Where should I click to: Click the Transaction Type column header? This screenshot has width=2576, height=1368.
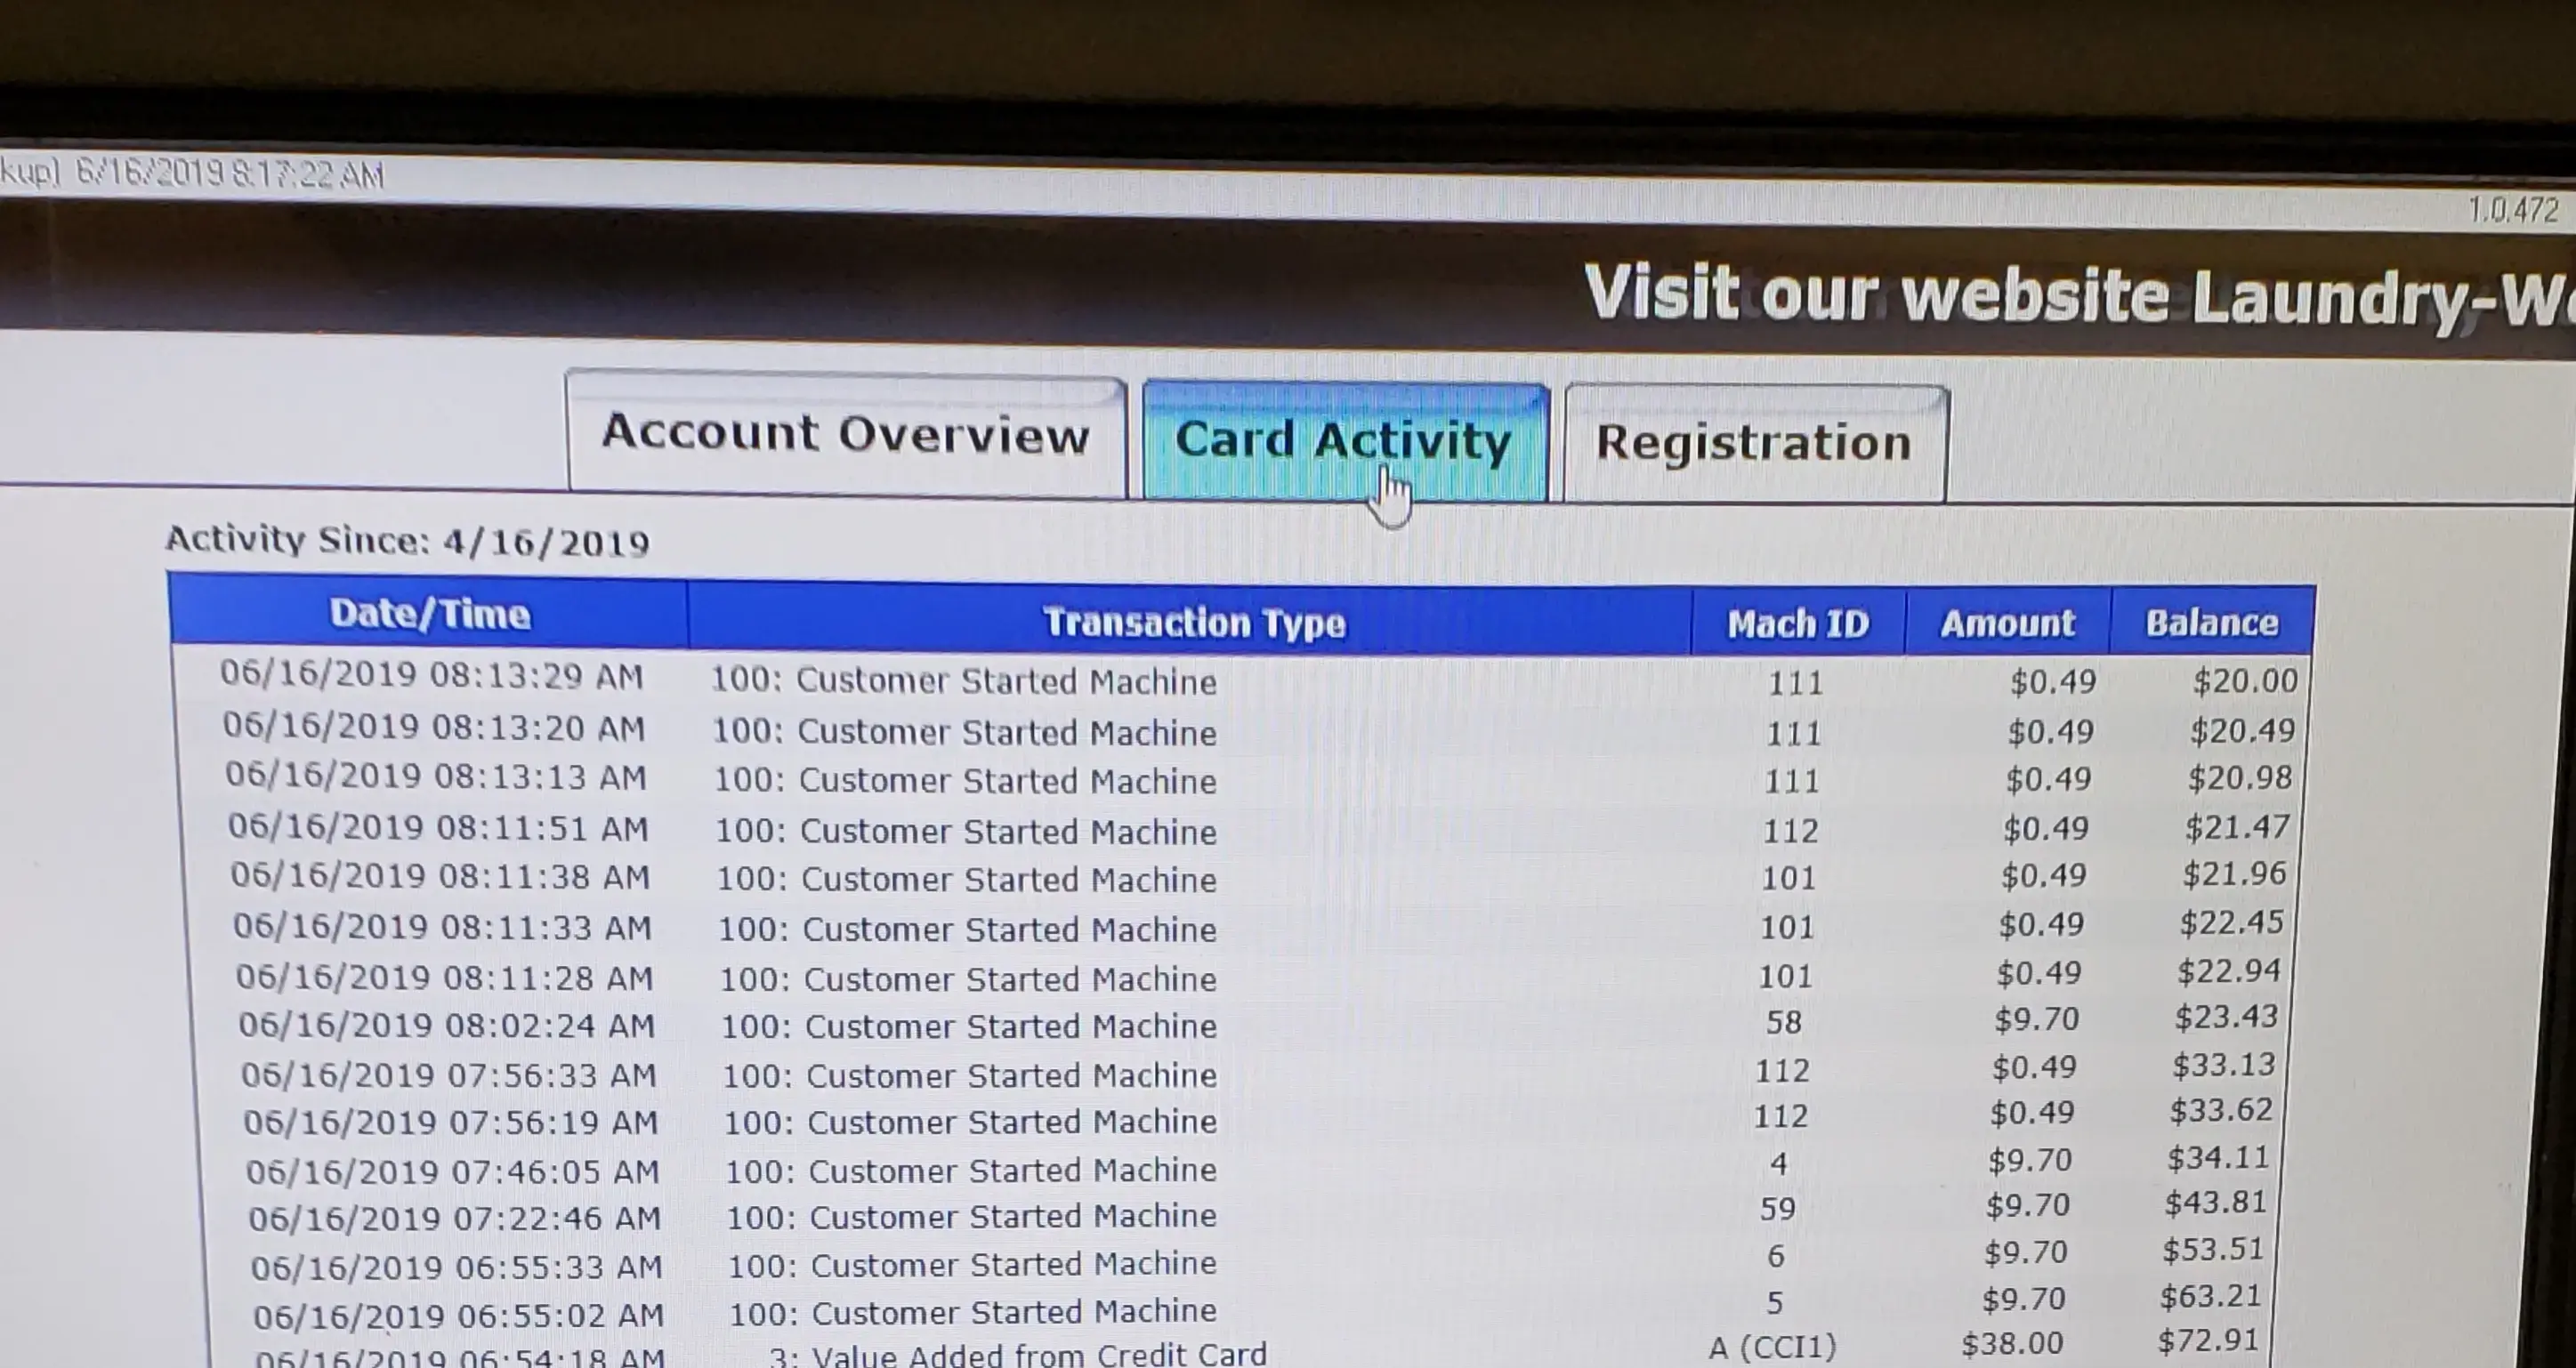[1194, 622]
